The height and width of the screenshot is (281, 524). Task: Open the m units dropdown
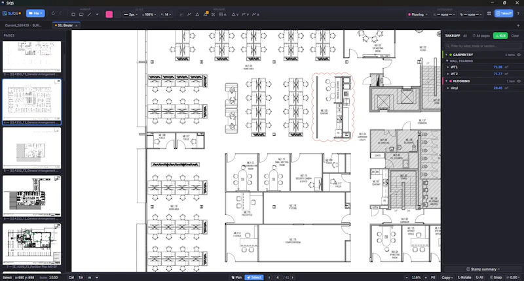click(x=93, y=277)
